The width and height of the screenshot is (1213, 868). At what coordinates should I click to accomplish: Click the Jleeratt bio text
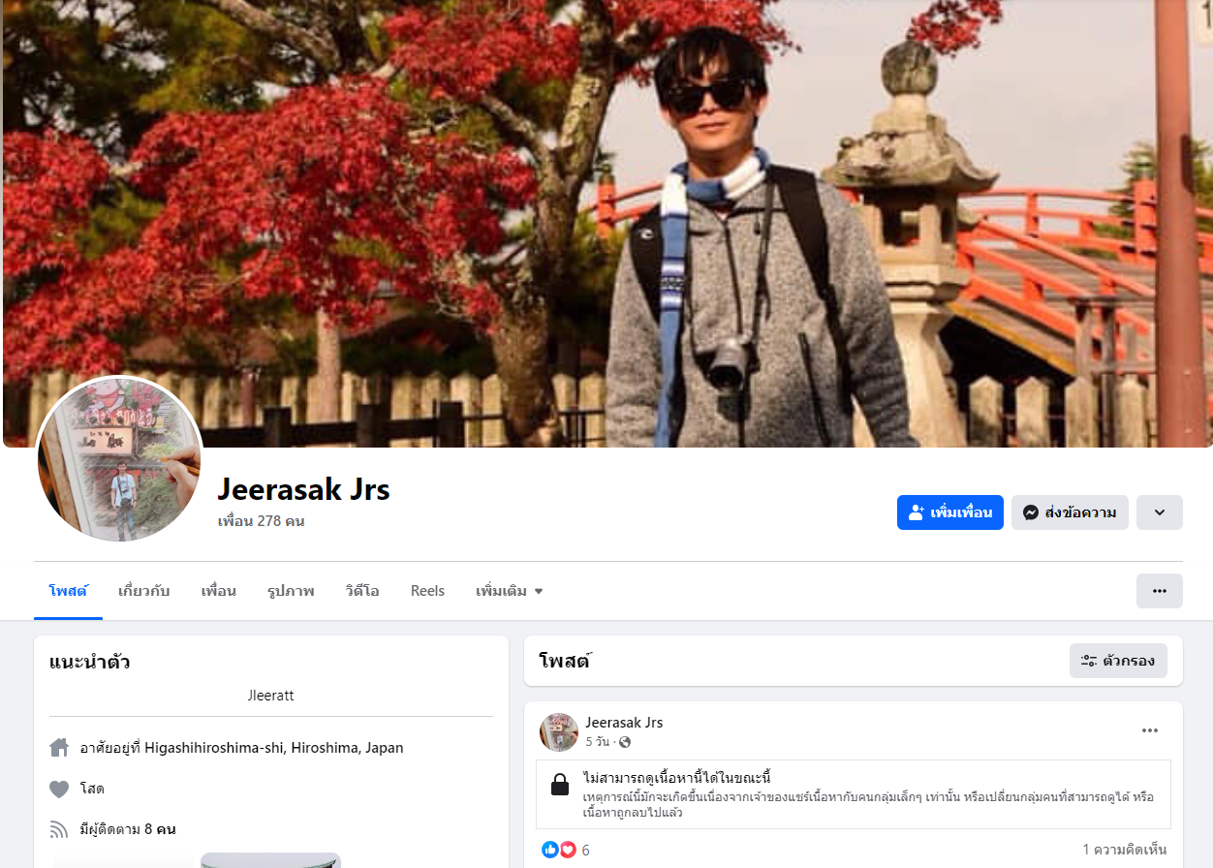tap(271, 696)
